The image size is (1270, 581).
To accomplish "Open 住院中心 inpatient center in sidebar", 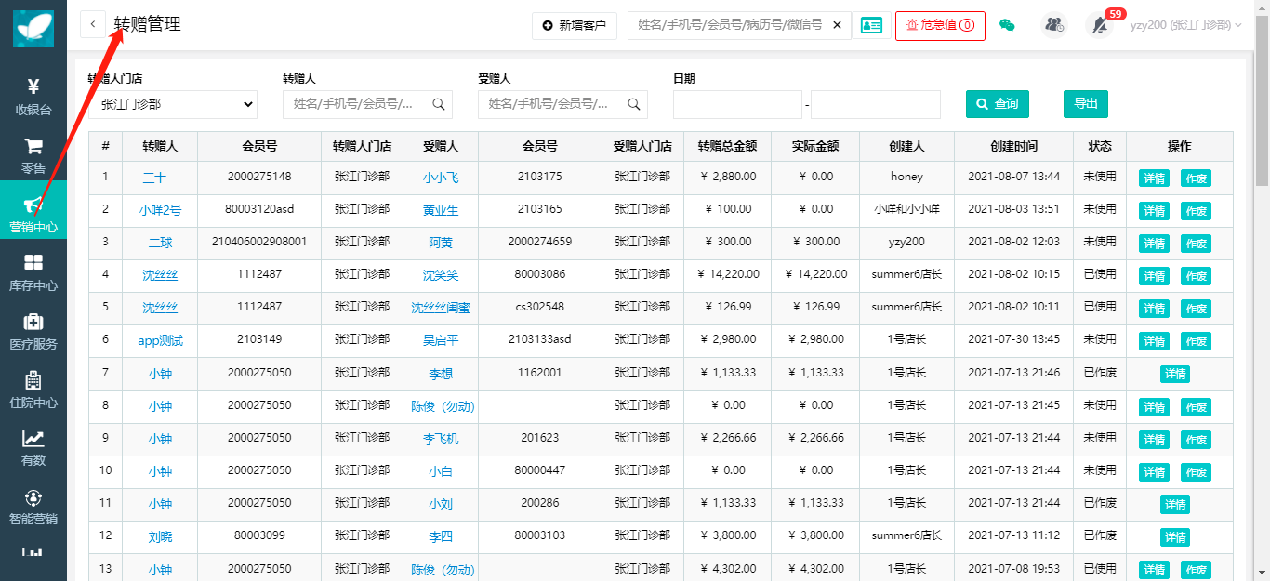I will click(x=33, y=390).
